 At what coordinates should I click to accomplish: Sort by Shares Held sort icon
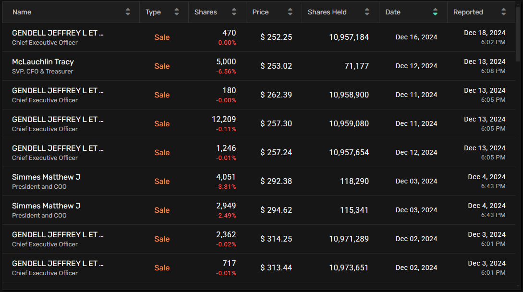pyautogui.click(x=367, y=12)
